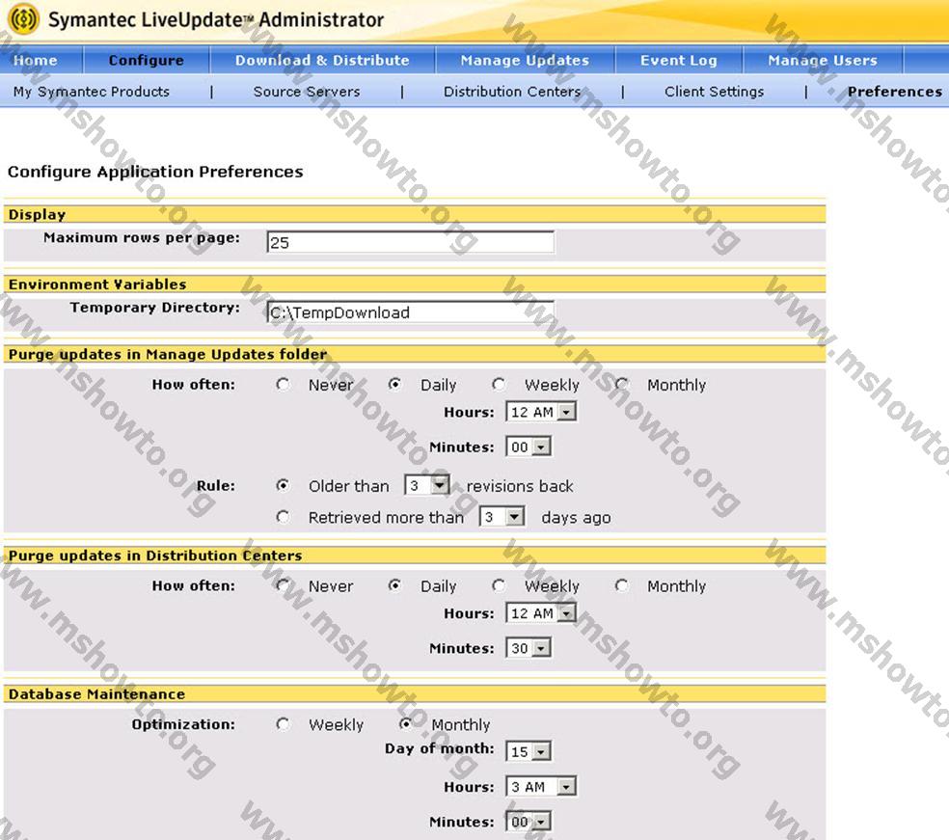Viewport: 949px width, 840px height.
Task: Select Monthly for Manage Updates purge
Action: [621, 384]
